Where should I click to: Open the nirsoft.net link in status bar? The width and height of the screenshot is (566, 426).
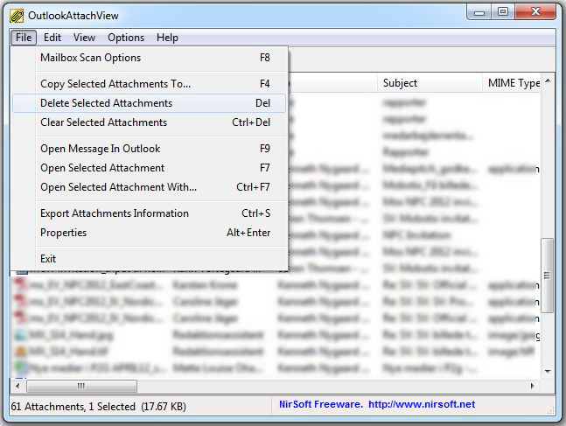[422, 404]
